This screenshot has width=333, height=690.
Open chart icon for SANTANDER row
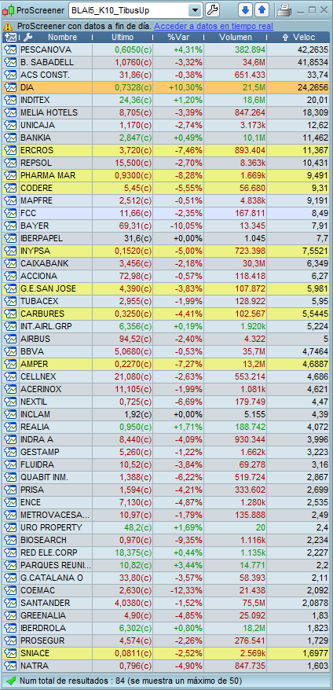click(9, 603)
